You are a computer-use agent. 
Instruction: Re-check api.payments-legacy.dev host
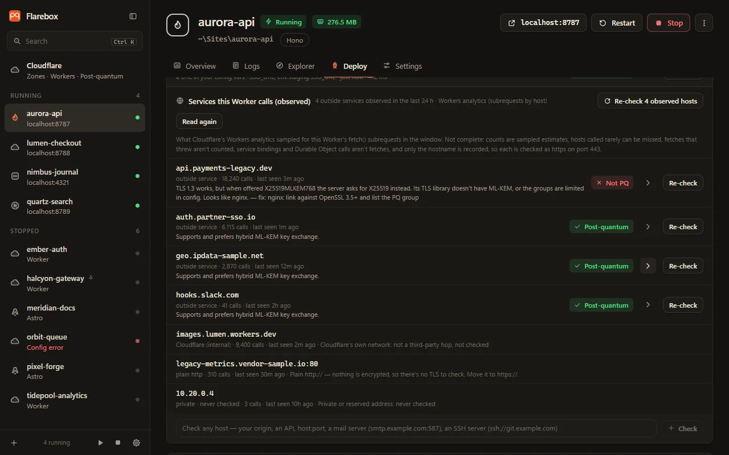click(683, 183)
